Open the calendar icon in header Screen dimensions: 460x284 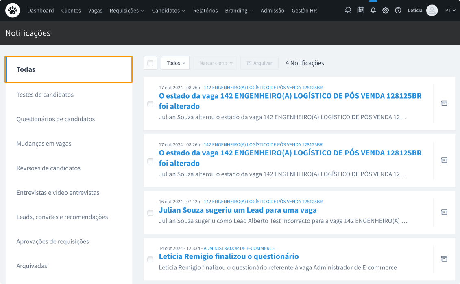361,11
